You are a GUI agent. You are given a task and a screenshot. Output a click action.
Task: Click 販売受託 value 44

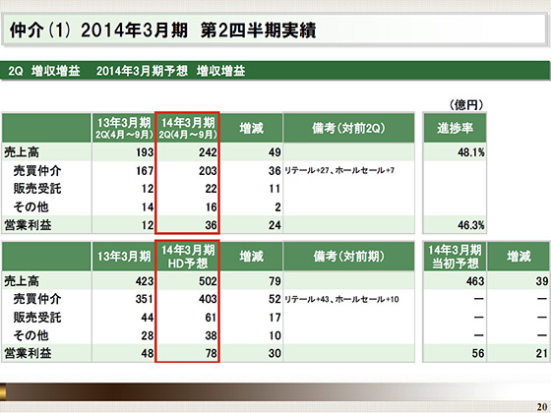pyautogui.click(x=148, y=318)
